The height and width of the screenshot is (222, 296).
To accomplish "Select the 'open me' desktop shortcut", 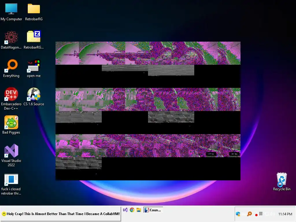I will [34, 68].
